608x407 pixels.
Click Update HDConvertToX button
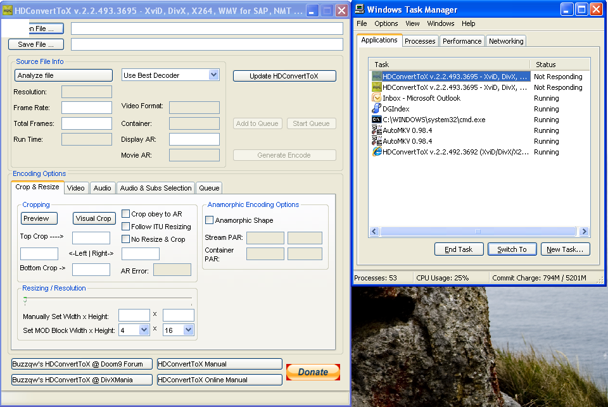tap(284, 76)
